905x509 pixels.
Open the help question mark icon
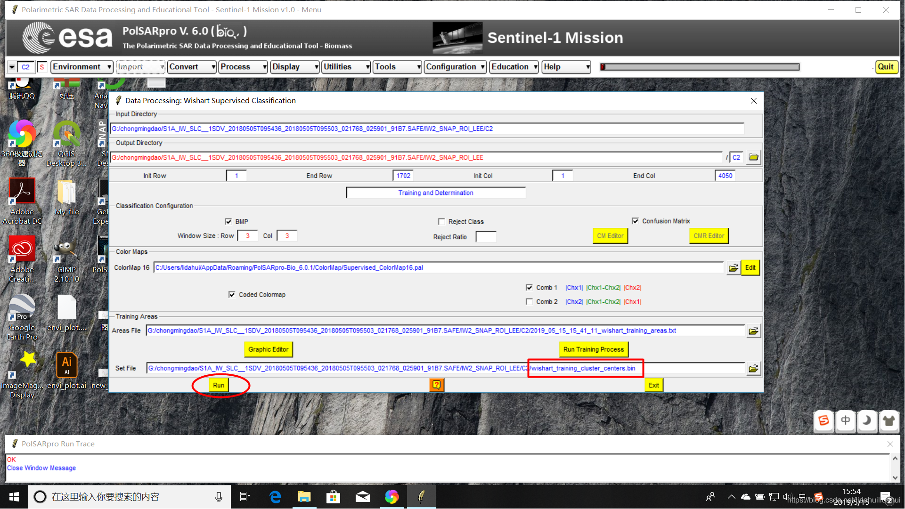coord(436,385)
